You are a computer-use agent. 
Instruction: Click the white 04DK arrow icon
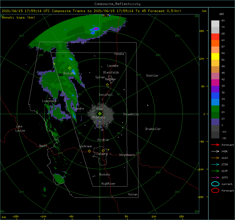click(215, 151)
